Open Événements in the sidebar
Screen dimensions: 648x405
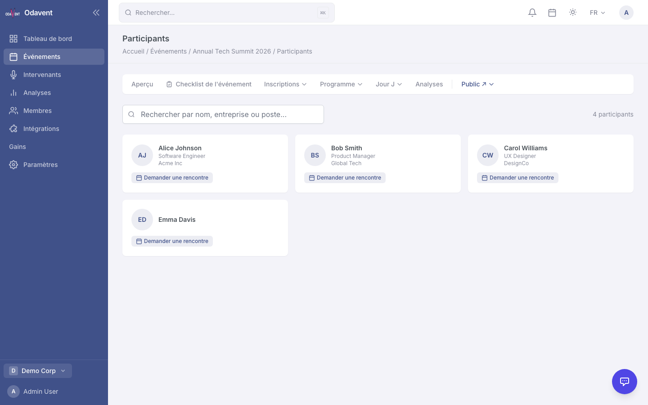click(x=54, y=57)
